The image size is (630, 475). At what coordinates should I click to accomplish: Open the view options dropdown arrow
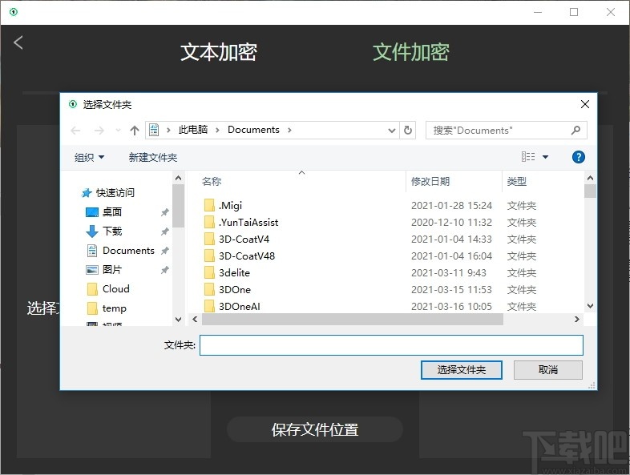pyautogui.click(x=545, y=157)
